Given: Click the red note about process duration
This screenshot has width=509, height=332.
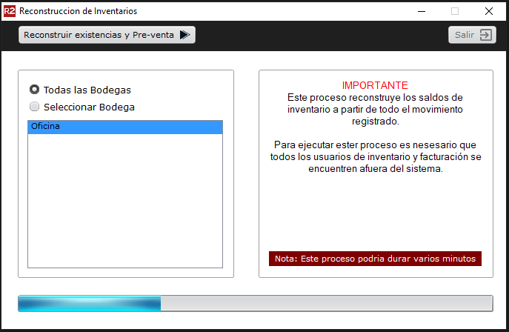Looking at the screenshot, I should (375, 259).
